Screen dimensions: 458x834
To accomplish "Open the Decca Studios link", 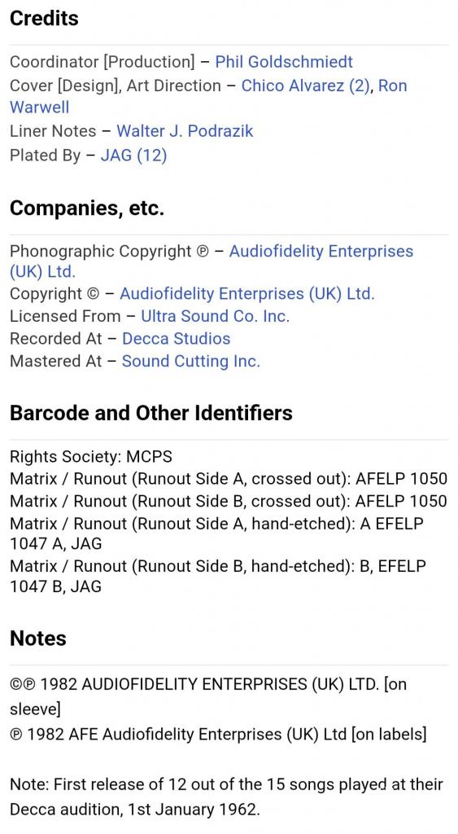I will click(177, 339).
